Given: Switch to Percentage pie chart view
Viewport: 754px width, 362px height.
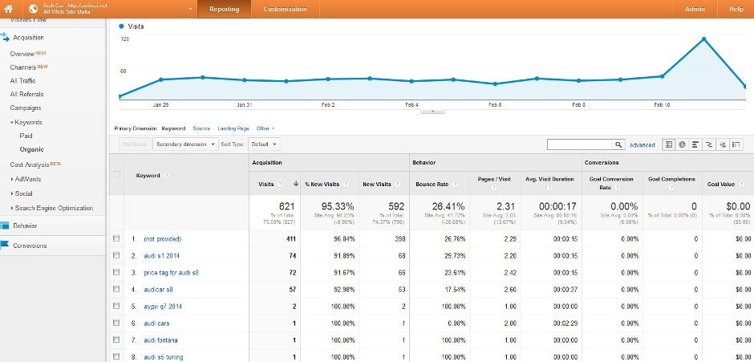Looking at the screenshot, I should tap(682, 144).
